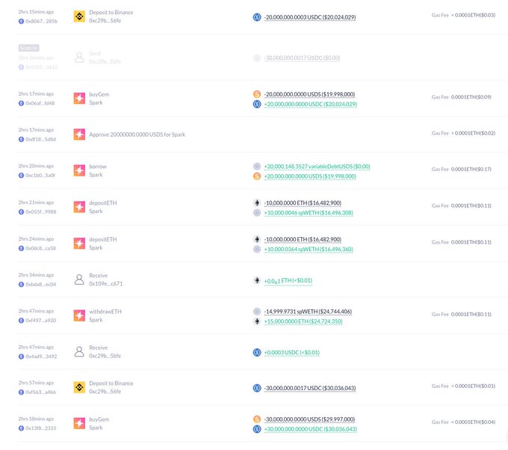This screenshot has height=450, width=508.
Task: Click Ethereum chain icon beside hash 0x8067...285b
Action: pyautogui.click(x=21, y=21)
